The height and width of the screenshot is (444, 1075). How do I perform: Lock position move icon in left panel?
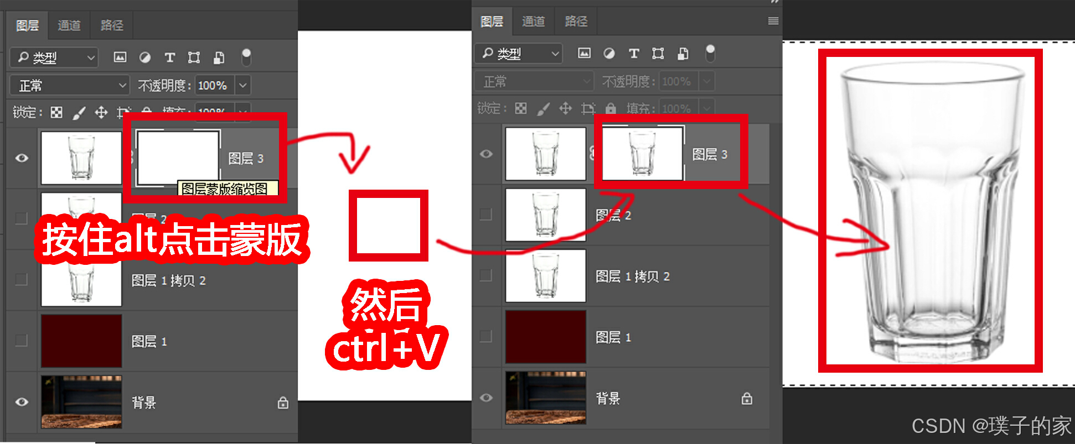point(101,113)
